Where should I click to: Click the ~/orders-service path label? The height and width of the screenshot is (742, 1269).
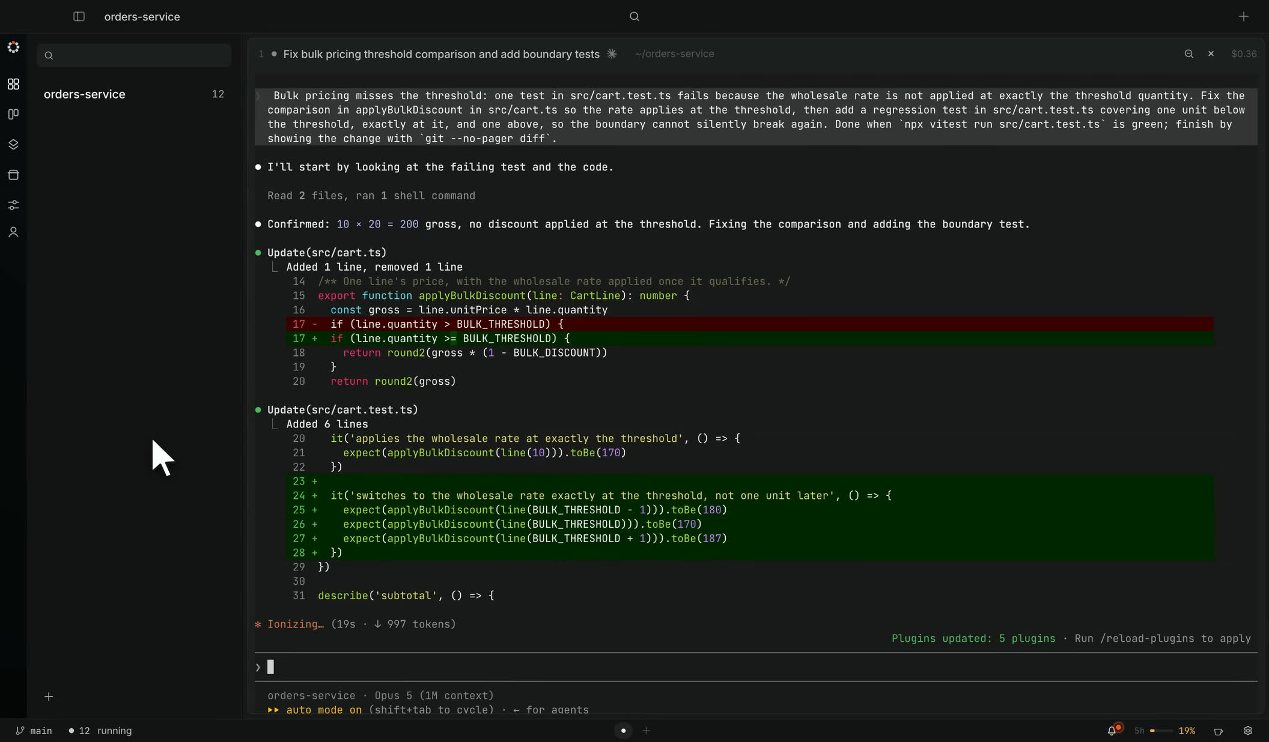[674, 54]
